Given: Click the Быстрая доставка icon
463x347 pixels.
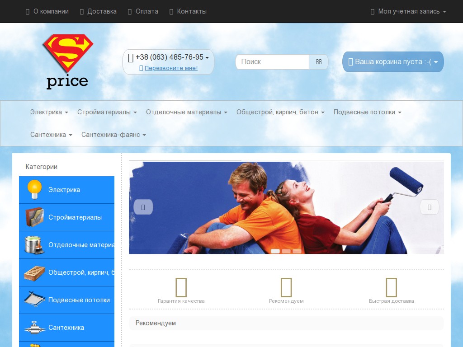Looking at the screenshot, I should [x=391, y=287].
